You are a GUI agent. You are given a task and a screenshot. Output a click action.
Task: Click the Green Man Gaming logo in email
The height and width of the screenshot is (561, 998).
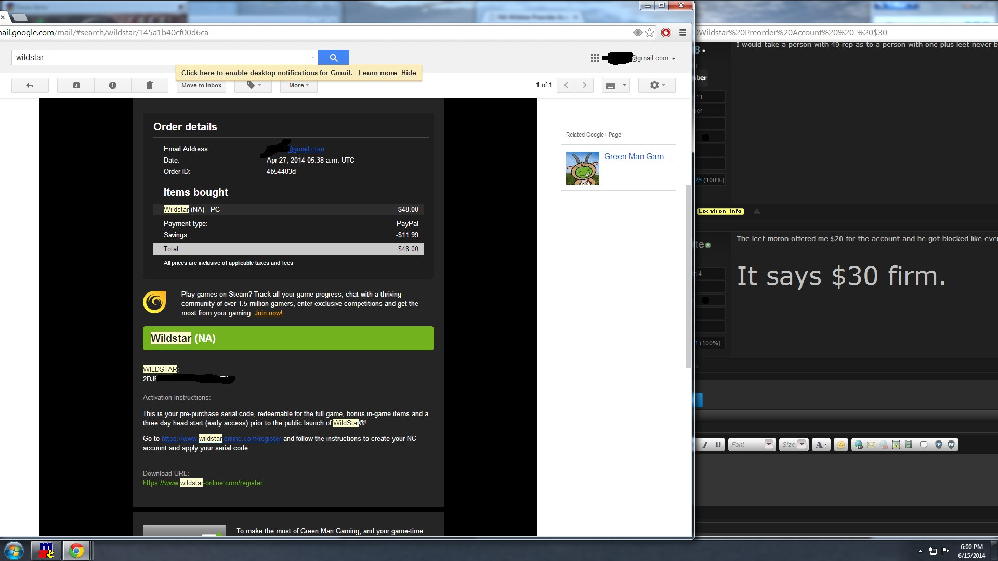(x=154, y=302)
